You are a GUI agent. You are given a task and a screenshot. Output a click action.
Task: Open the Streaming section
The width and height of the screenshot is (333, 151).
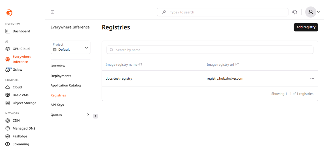point(21,144)
